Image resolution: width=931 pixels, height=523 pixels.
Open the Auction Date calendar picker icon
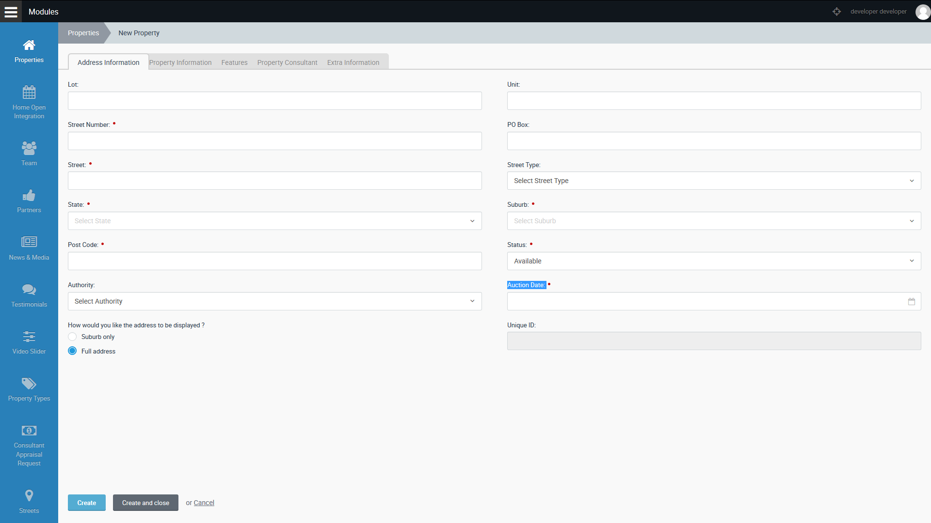click(x=912, y=301)
